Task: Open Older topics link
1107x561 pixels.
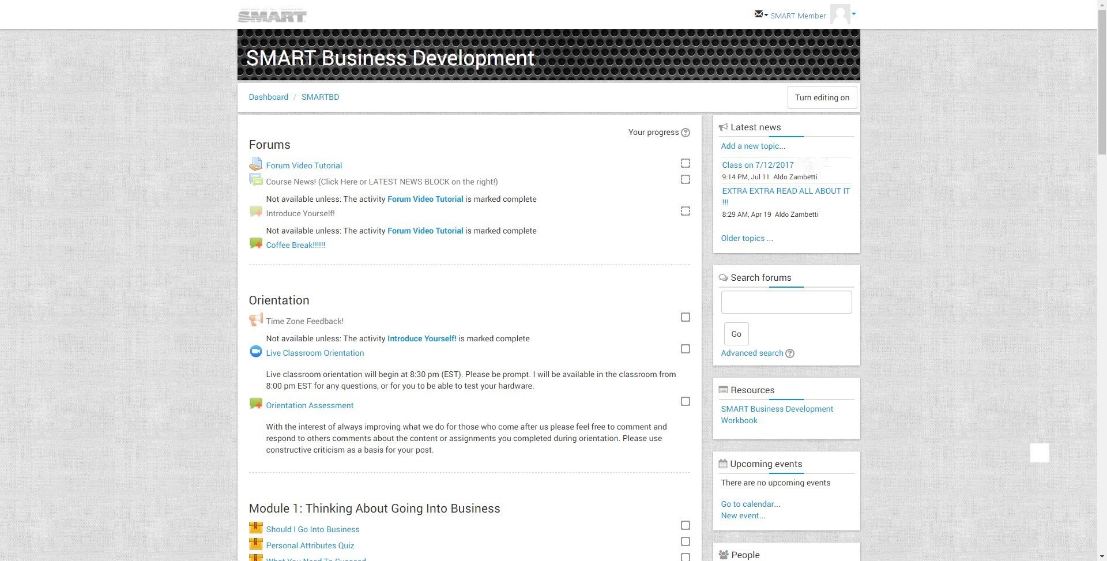Action: tap(747, 238)
